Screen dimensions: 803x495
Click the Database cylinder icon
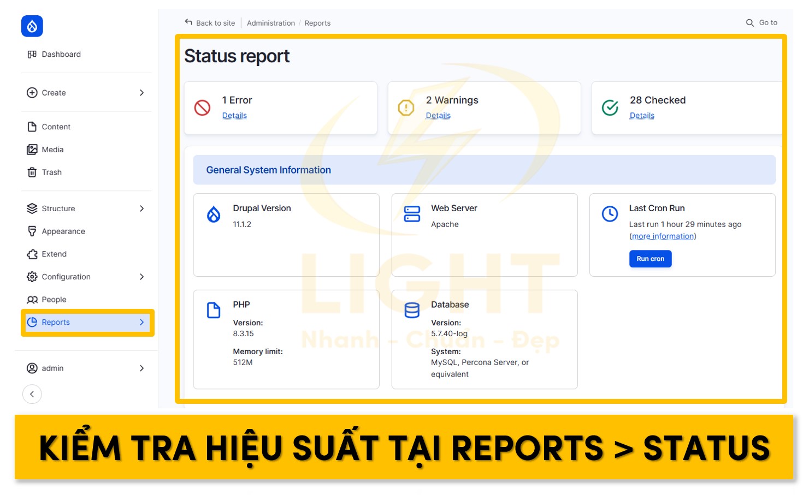coord(412,310)
